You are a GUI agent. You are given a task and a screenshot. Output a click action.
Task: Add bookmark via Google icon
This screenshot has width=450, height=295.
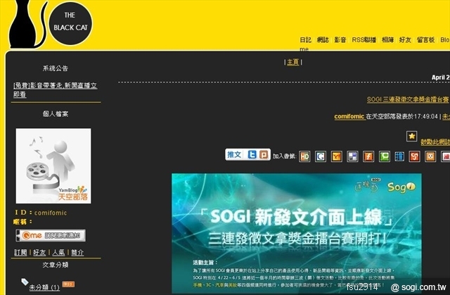point(321,156)
